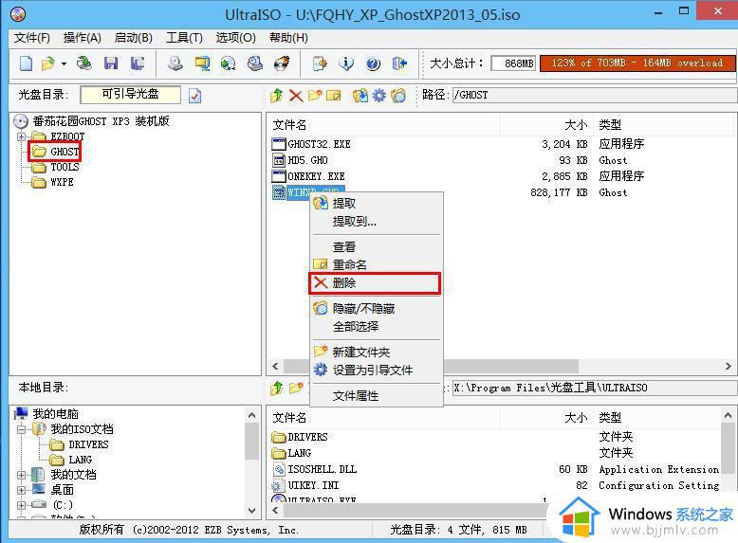Click the local New folder icon

(296, 389)
